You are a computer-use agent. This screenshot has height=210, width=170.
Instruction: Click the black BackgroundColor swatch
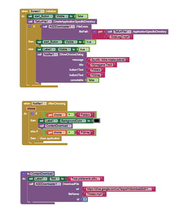point(97,121)
